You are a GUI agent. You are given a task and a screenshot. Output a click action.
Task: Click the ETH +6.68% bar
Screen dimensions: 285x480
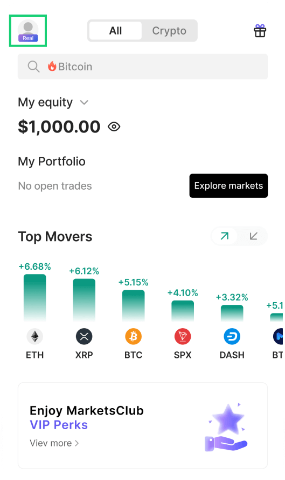(x=35, y=297)
